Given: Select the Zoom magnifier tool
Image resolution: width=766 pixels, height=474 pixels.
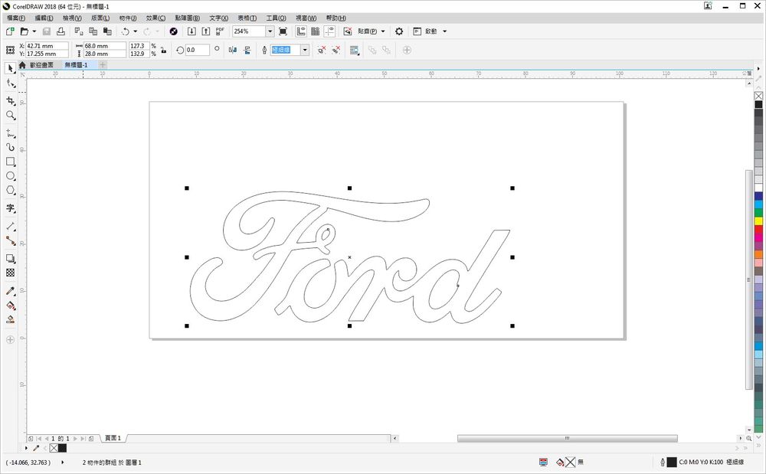Looking at the screenshot, I should click(10, 116).
